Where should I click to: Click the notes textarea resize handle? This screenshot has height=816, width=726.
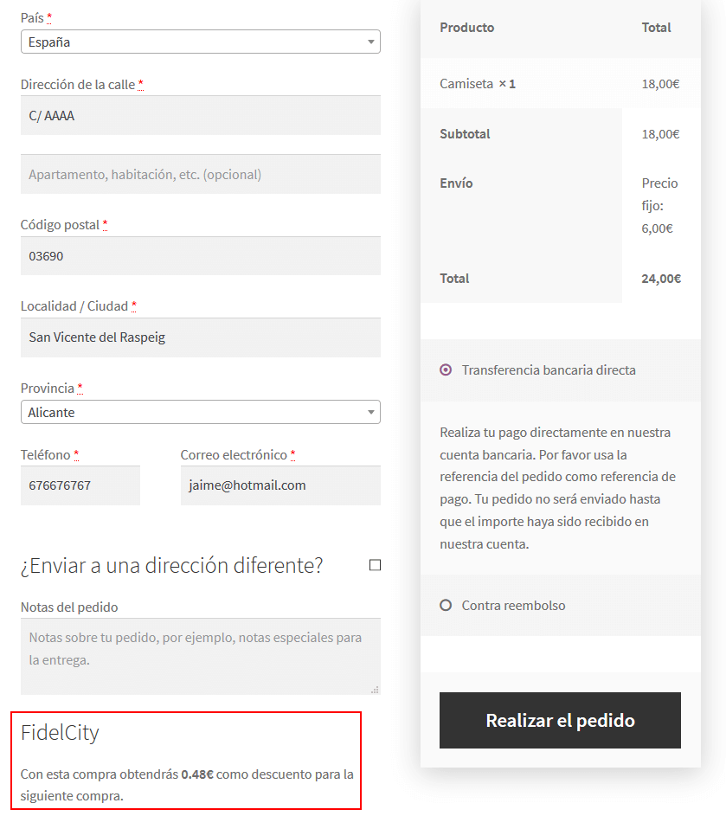(x=375, y=689)
